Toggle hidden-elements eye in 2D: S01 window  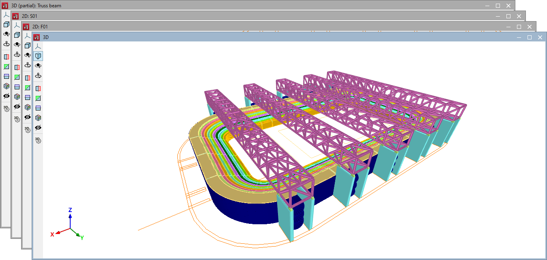tap(17, 106)
